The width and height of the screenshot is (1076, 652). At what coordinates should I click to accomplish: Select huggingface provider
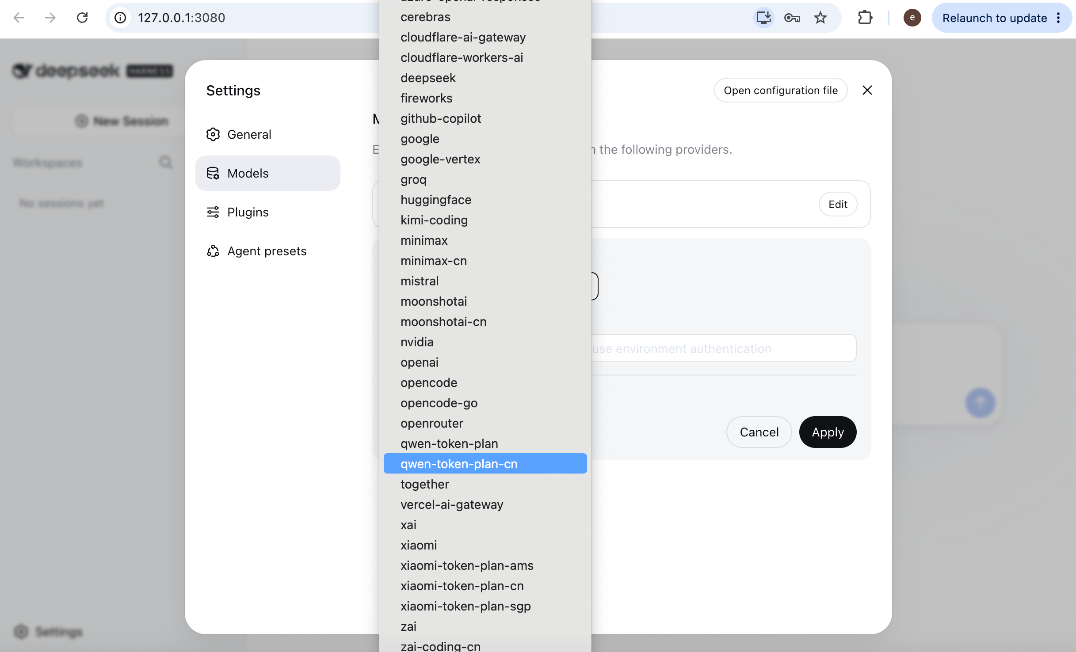click(x=485, y=200)
